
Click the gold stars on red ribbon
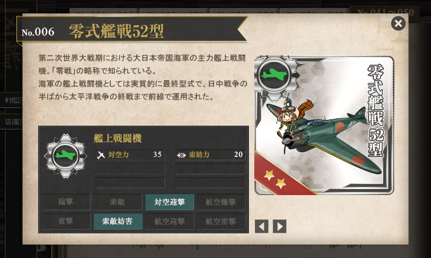275,180
